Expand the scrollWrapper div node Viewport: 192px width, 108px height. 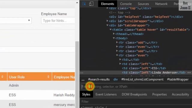point(107,21)
